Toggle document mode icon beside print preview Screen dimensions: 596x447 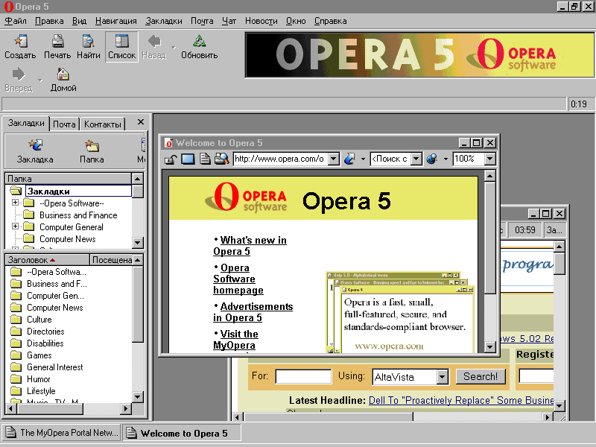point(205,159)
